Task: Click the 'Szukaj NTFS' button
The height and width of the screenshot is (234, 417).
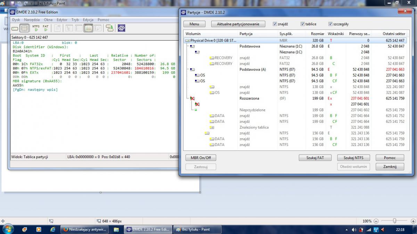Action: 353,158
